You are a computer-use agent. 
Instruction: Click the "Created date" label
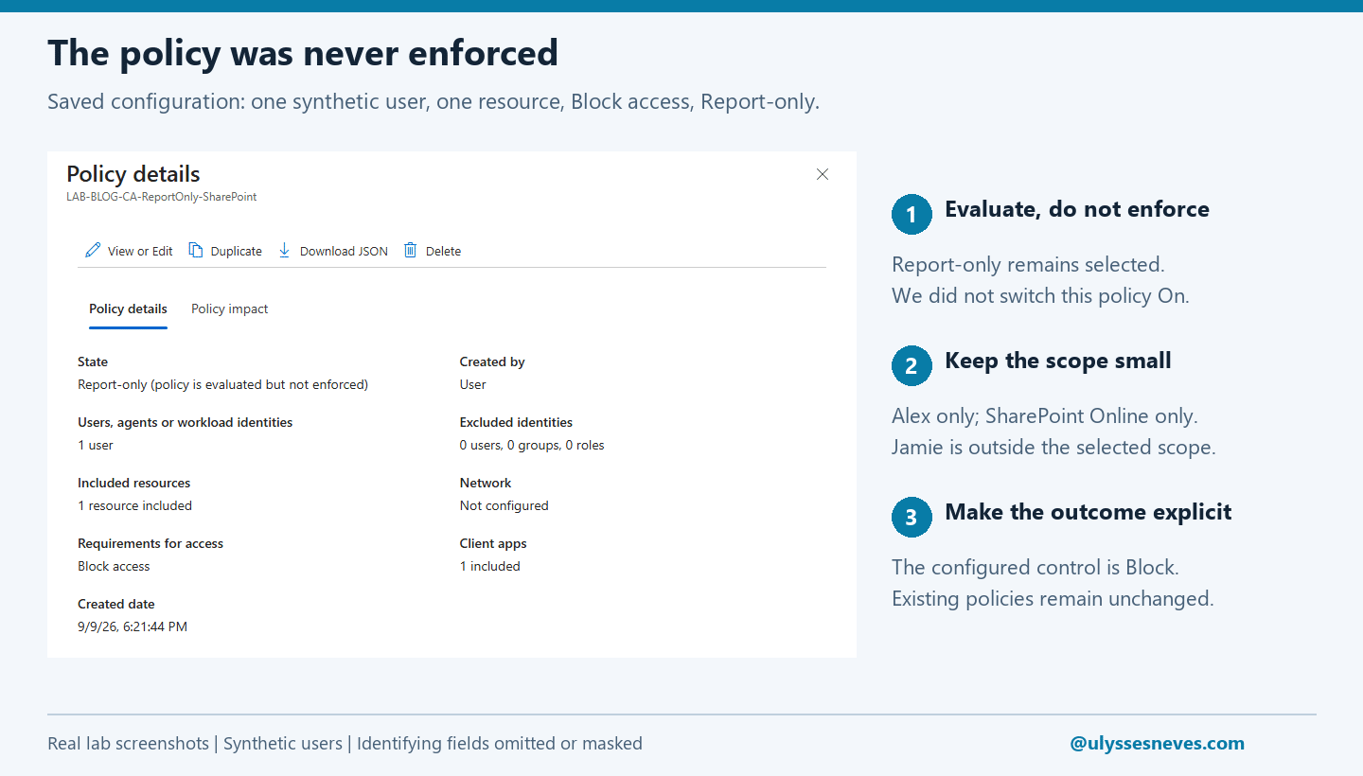pyautogui.click(x=115, y=604)
